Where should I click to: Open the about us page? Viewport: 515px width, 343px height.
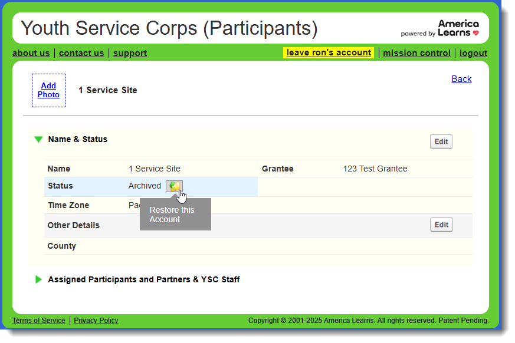[x=31, y=53]
